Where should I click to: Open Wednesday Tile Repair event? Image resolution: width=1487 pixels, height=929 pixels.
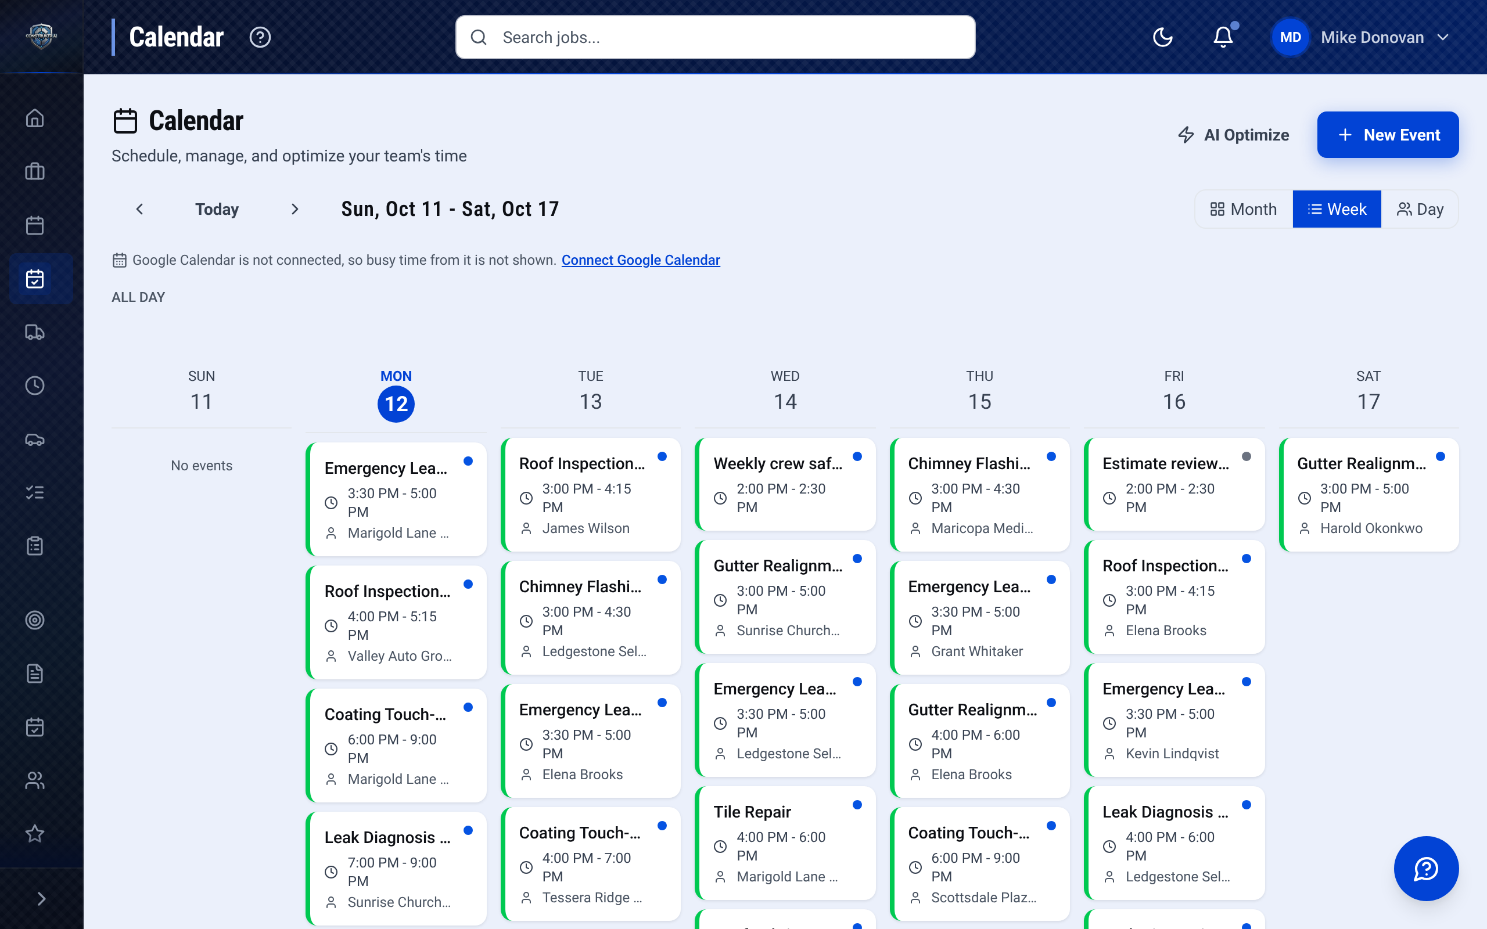[x=785, y=843]
